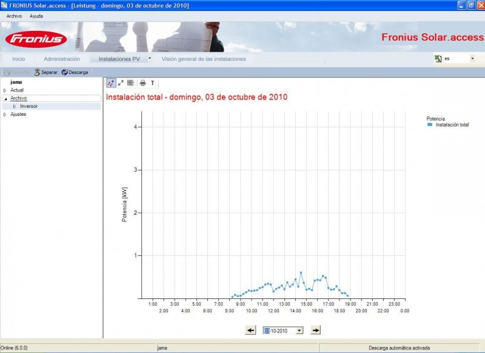Click the Fronius logo

click(36, 39)
